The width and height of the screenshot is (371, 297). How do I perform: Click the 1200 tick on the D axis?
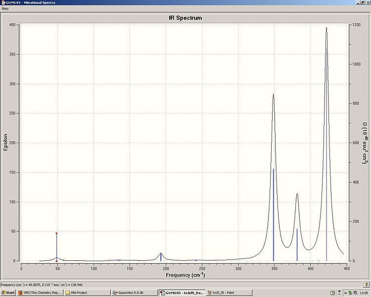pos(356,25)
